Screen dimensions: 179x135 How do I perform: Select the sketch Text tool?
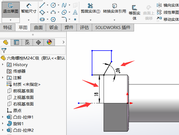click(x=75, y=12)
